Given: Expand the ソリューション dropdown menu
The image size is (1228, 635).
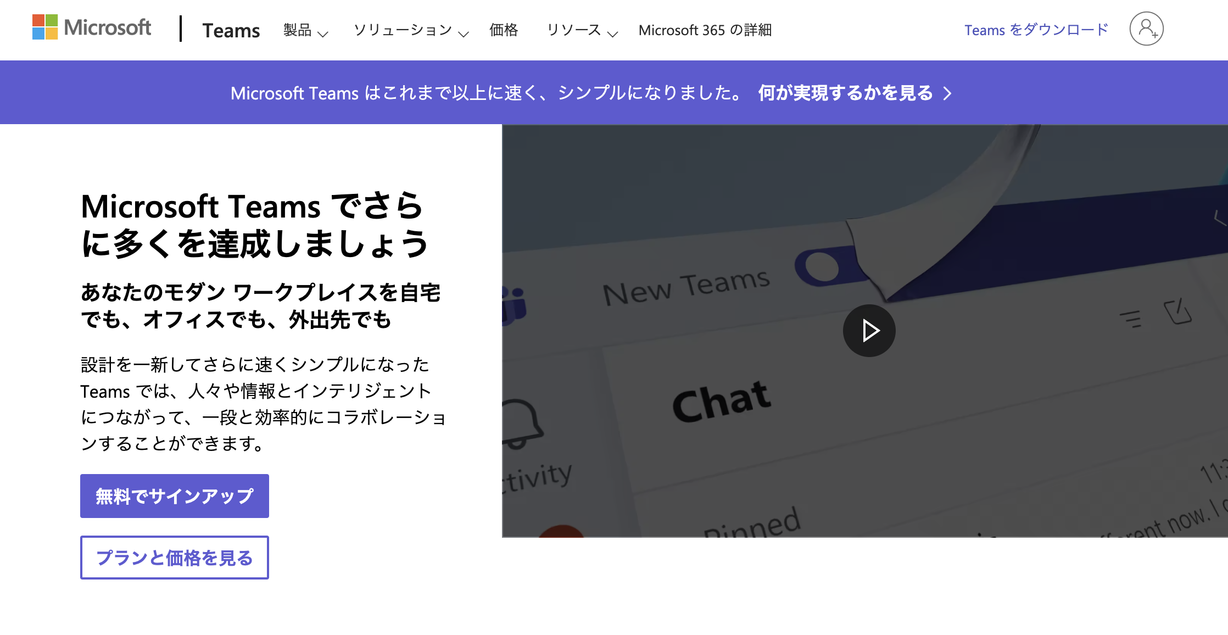Looking at the screenshot, I should click(411, 30).
